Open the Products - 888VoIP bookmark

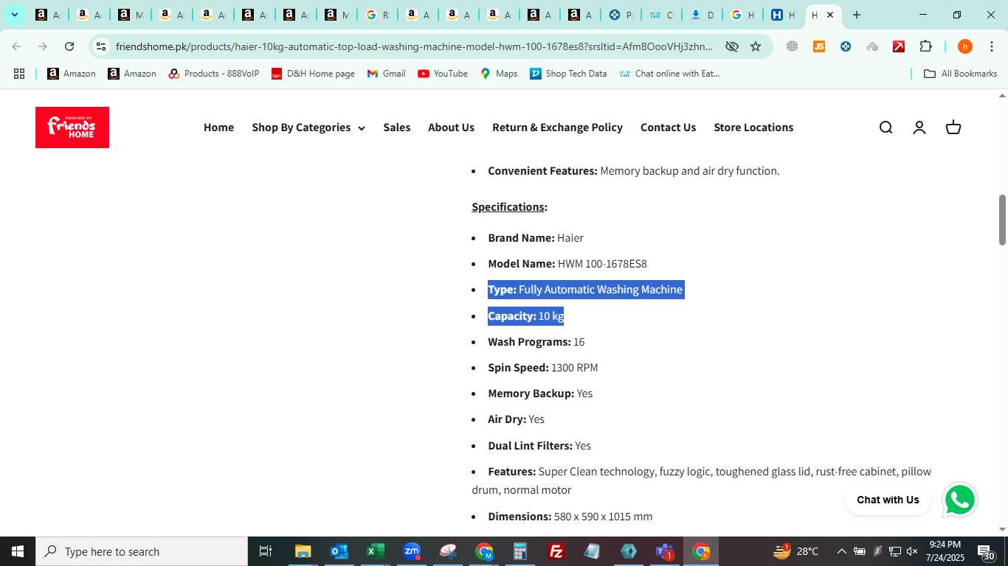tap(214, 74)
